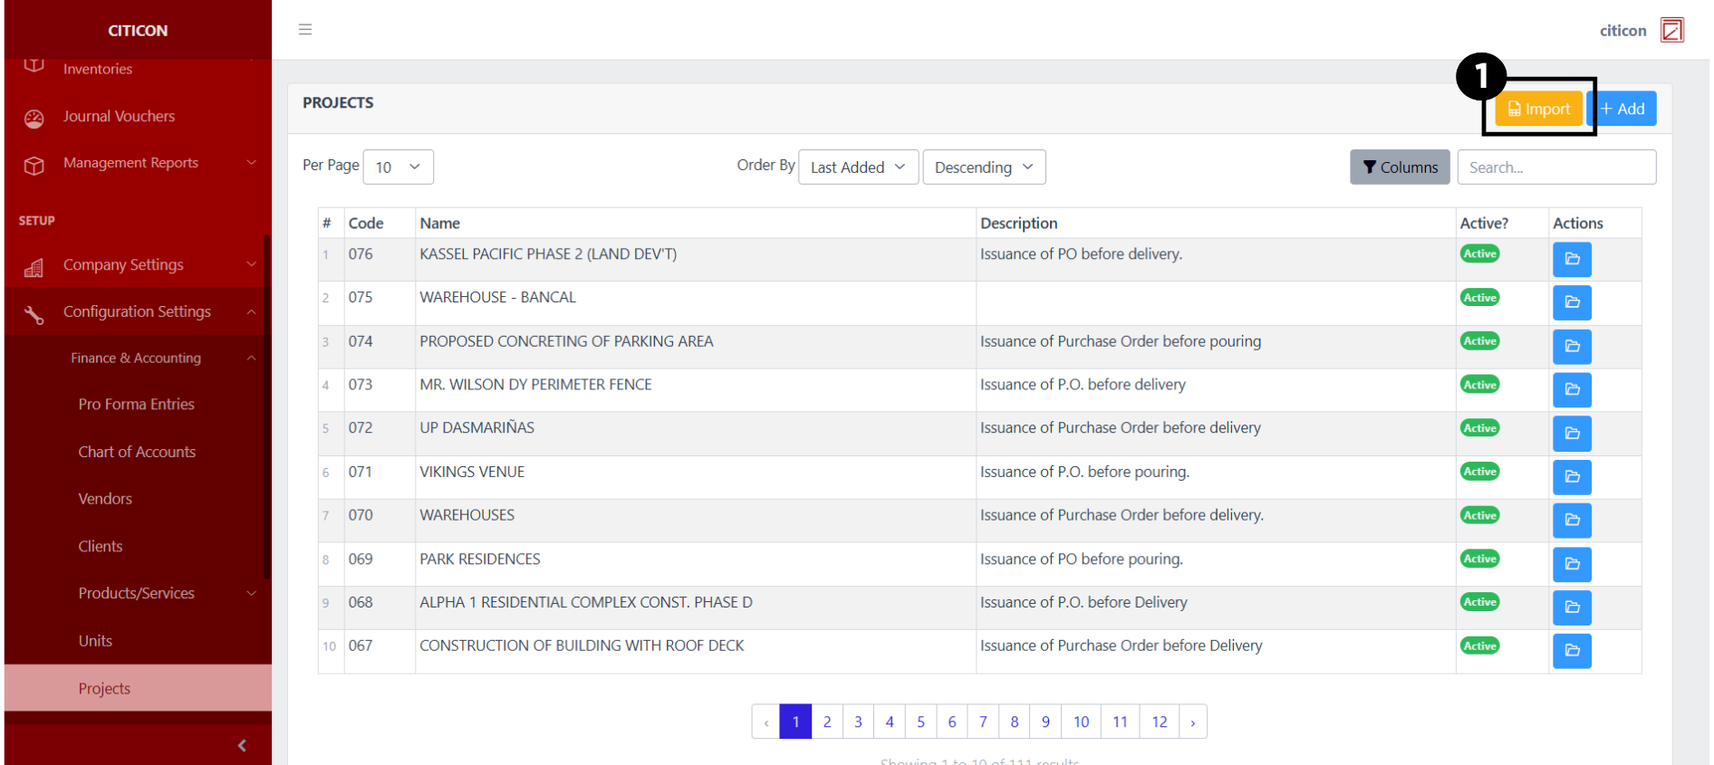Open Chart of Accounts menu item
Image resolution: width=1714 pixels, height=765 pixels.
pos(137,452)
